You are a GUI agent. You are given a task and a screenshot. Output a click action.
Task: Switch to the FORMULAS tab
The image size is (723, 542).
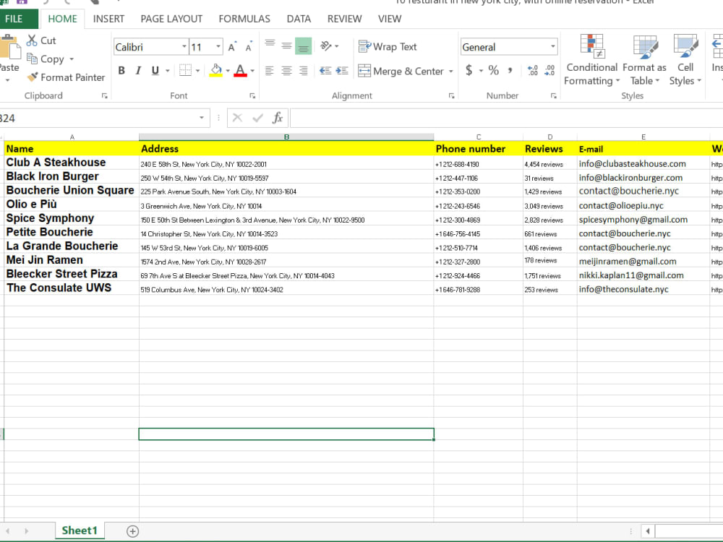coord(244,19)
